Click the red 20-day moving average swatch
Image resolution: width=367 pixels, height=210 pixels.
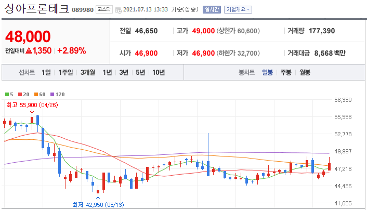pos(20,95)
